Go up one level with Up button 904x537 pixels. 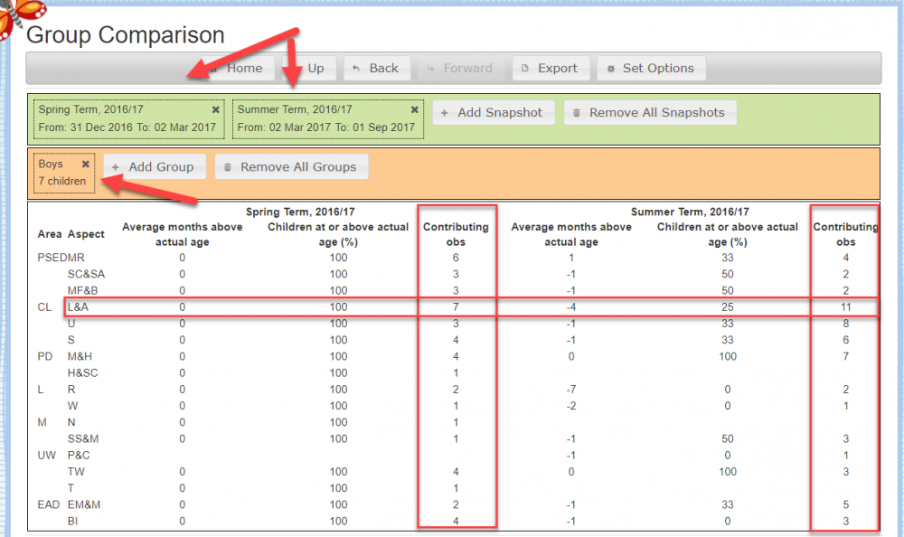tap(309, 68)
